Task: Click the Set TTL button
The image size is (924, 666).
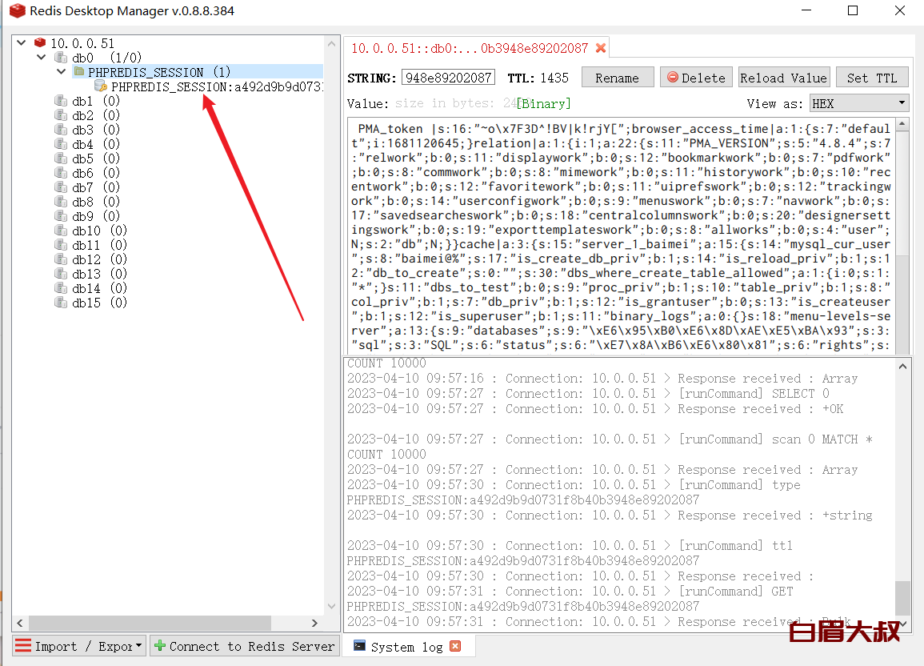Action: 872,78
